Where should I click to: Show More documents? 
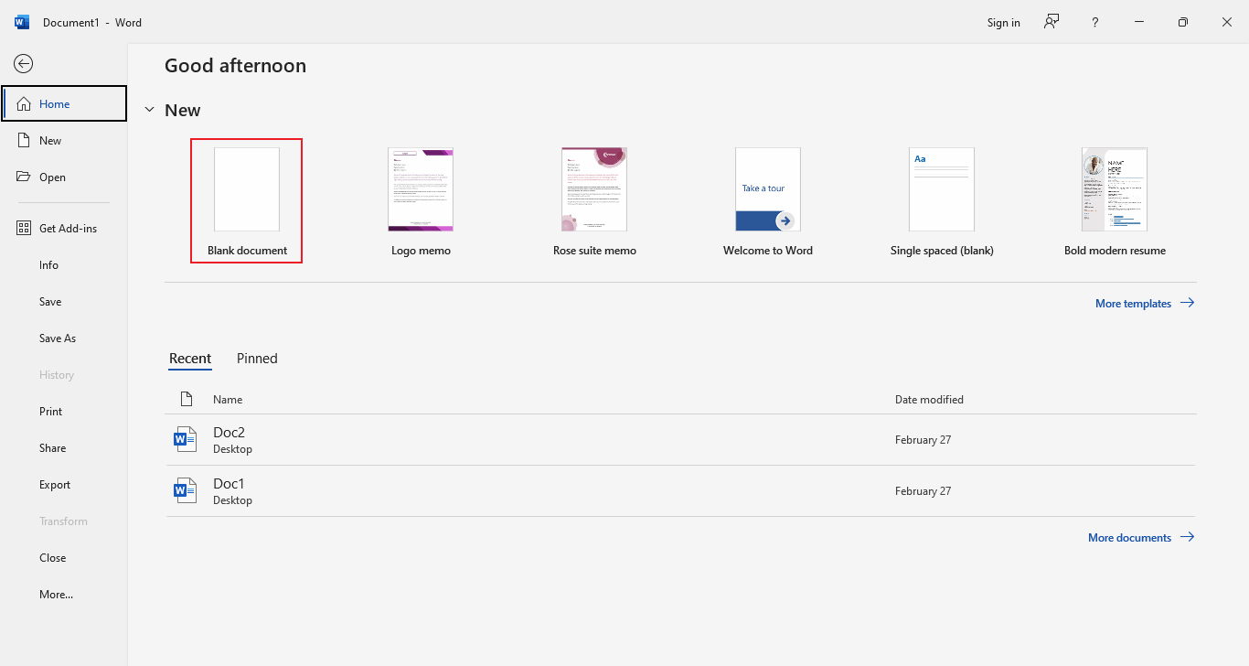point(1129,537)
